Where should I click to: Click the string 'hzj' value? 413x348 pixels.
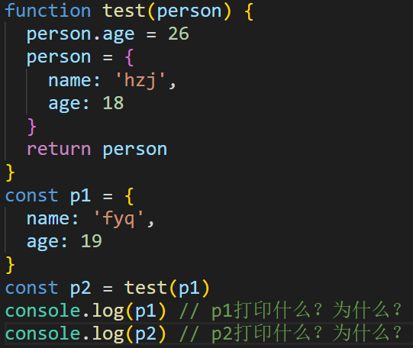tap(140, 80)
